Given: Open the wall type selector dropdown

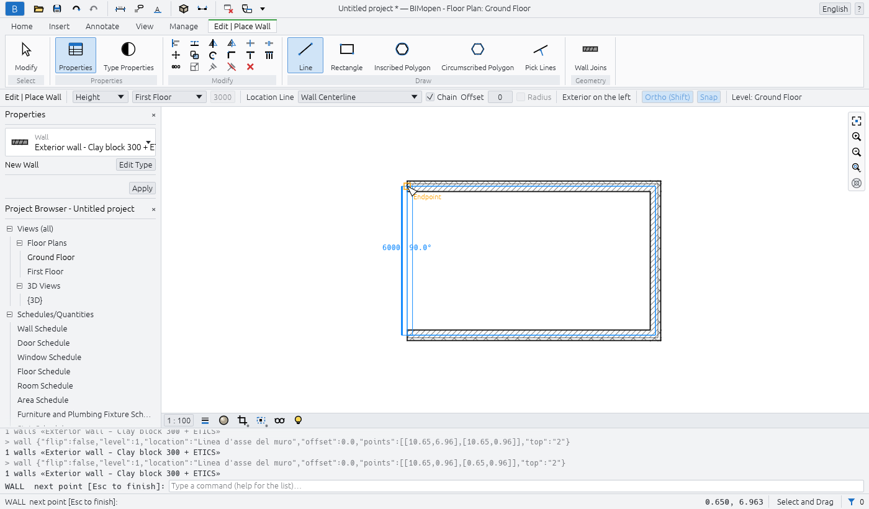Looking at the screenshot, I should pos(81,143).
